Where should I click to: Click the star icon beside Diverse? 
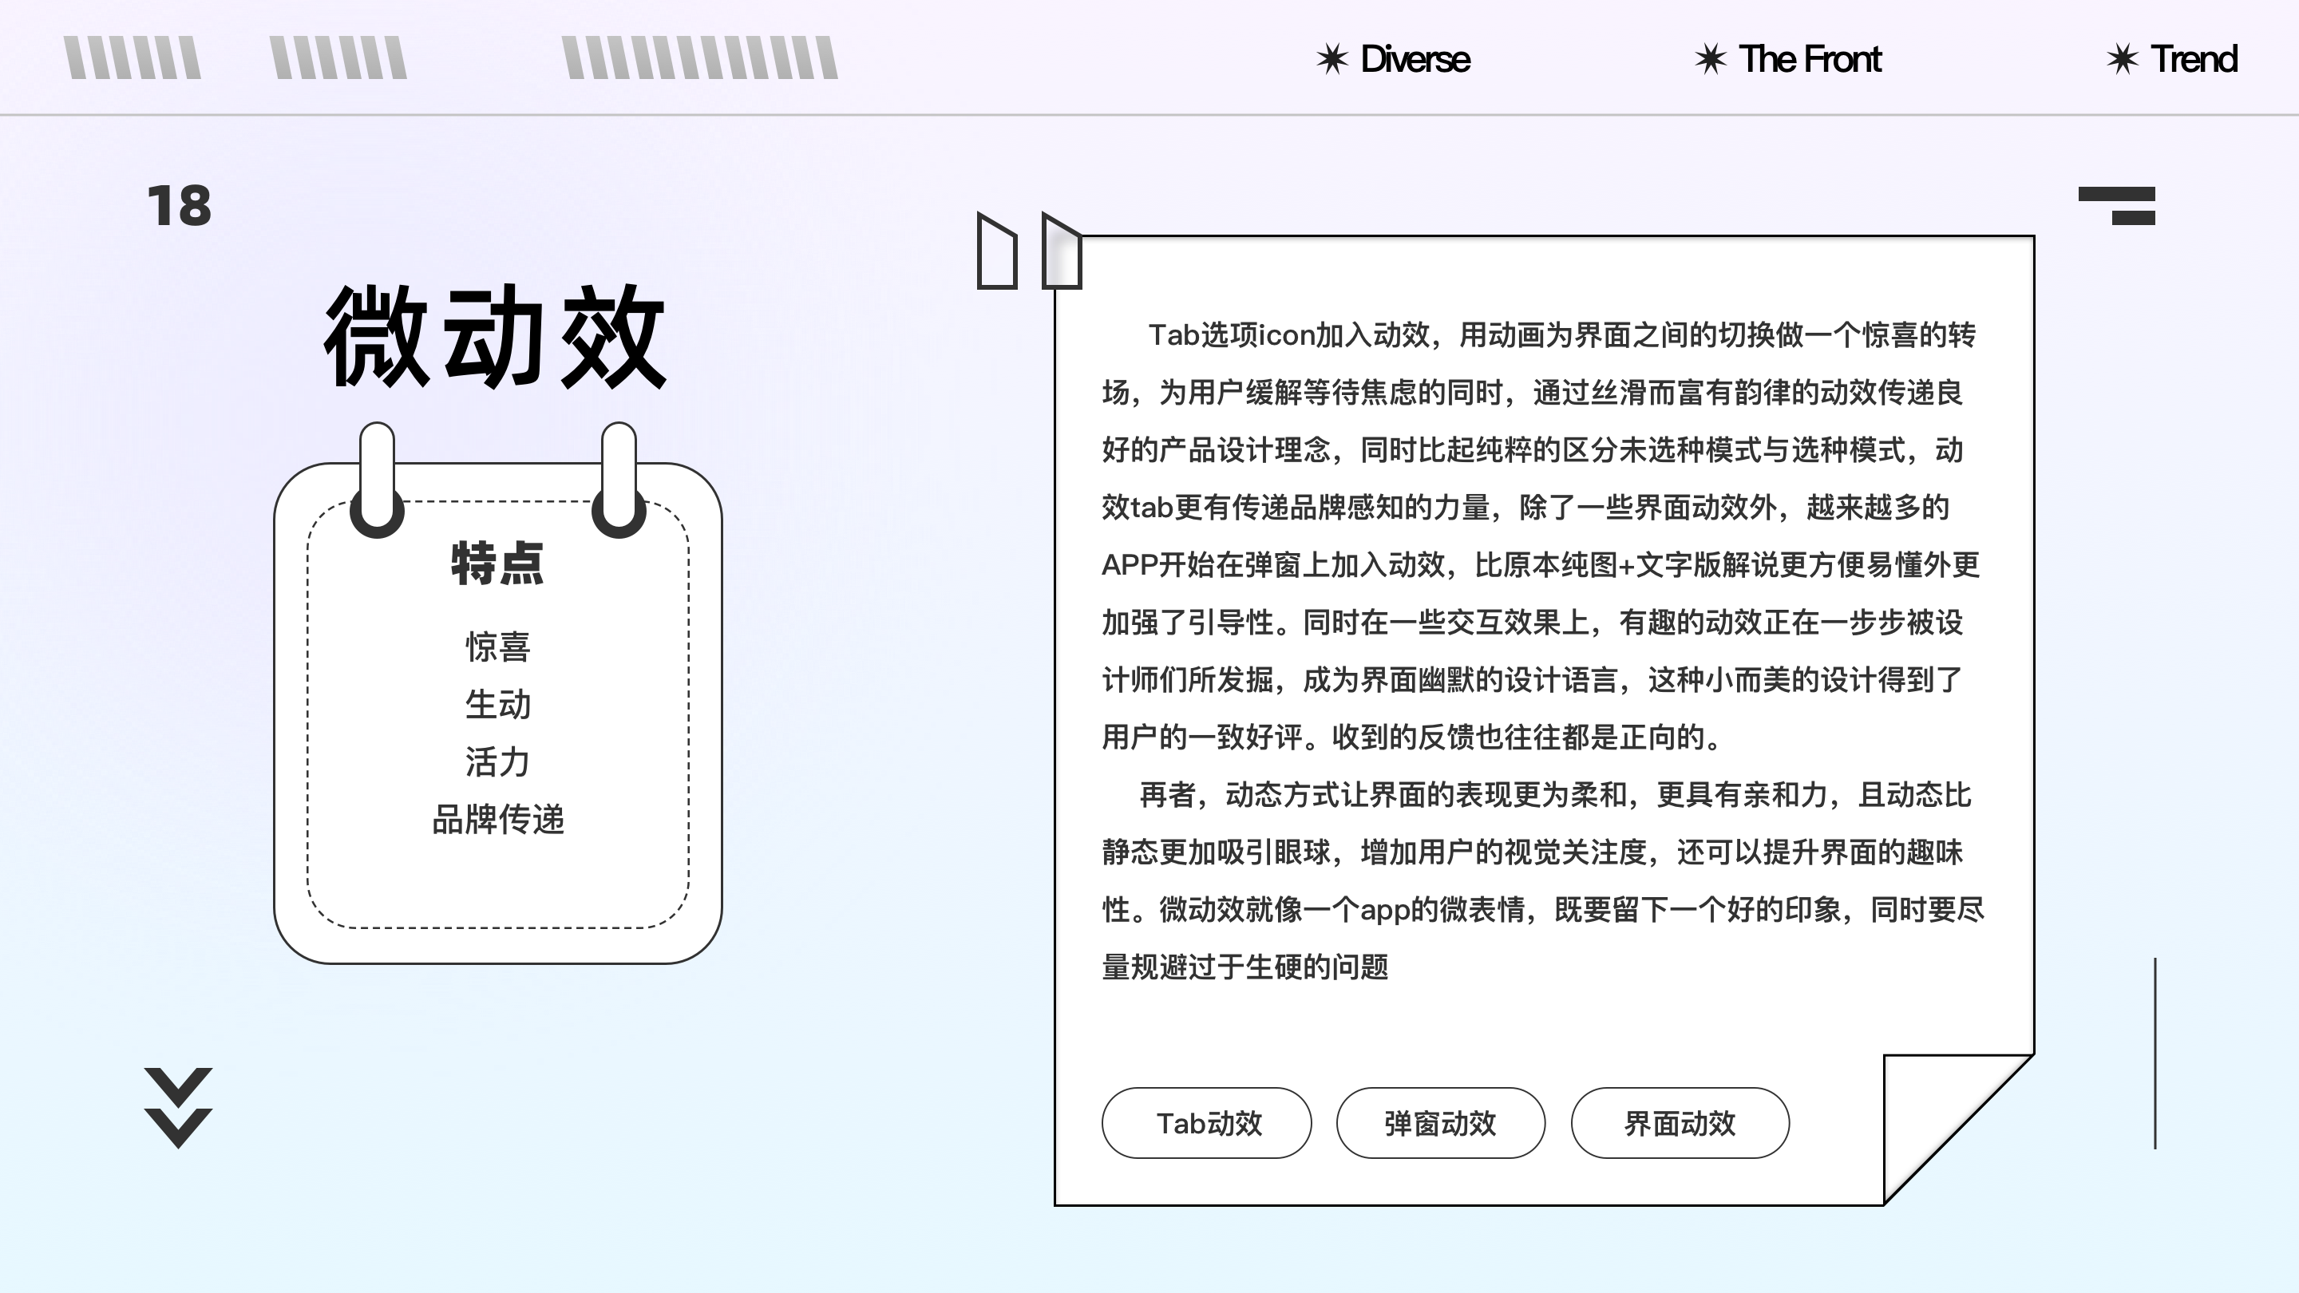click(1332, 60)
